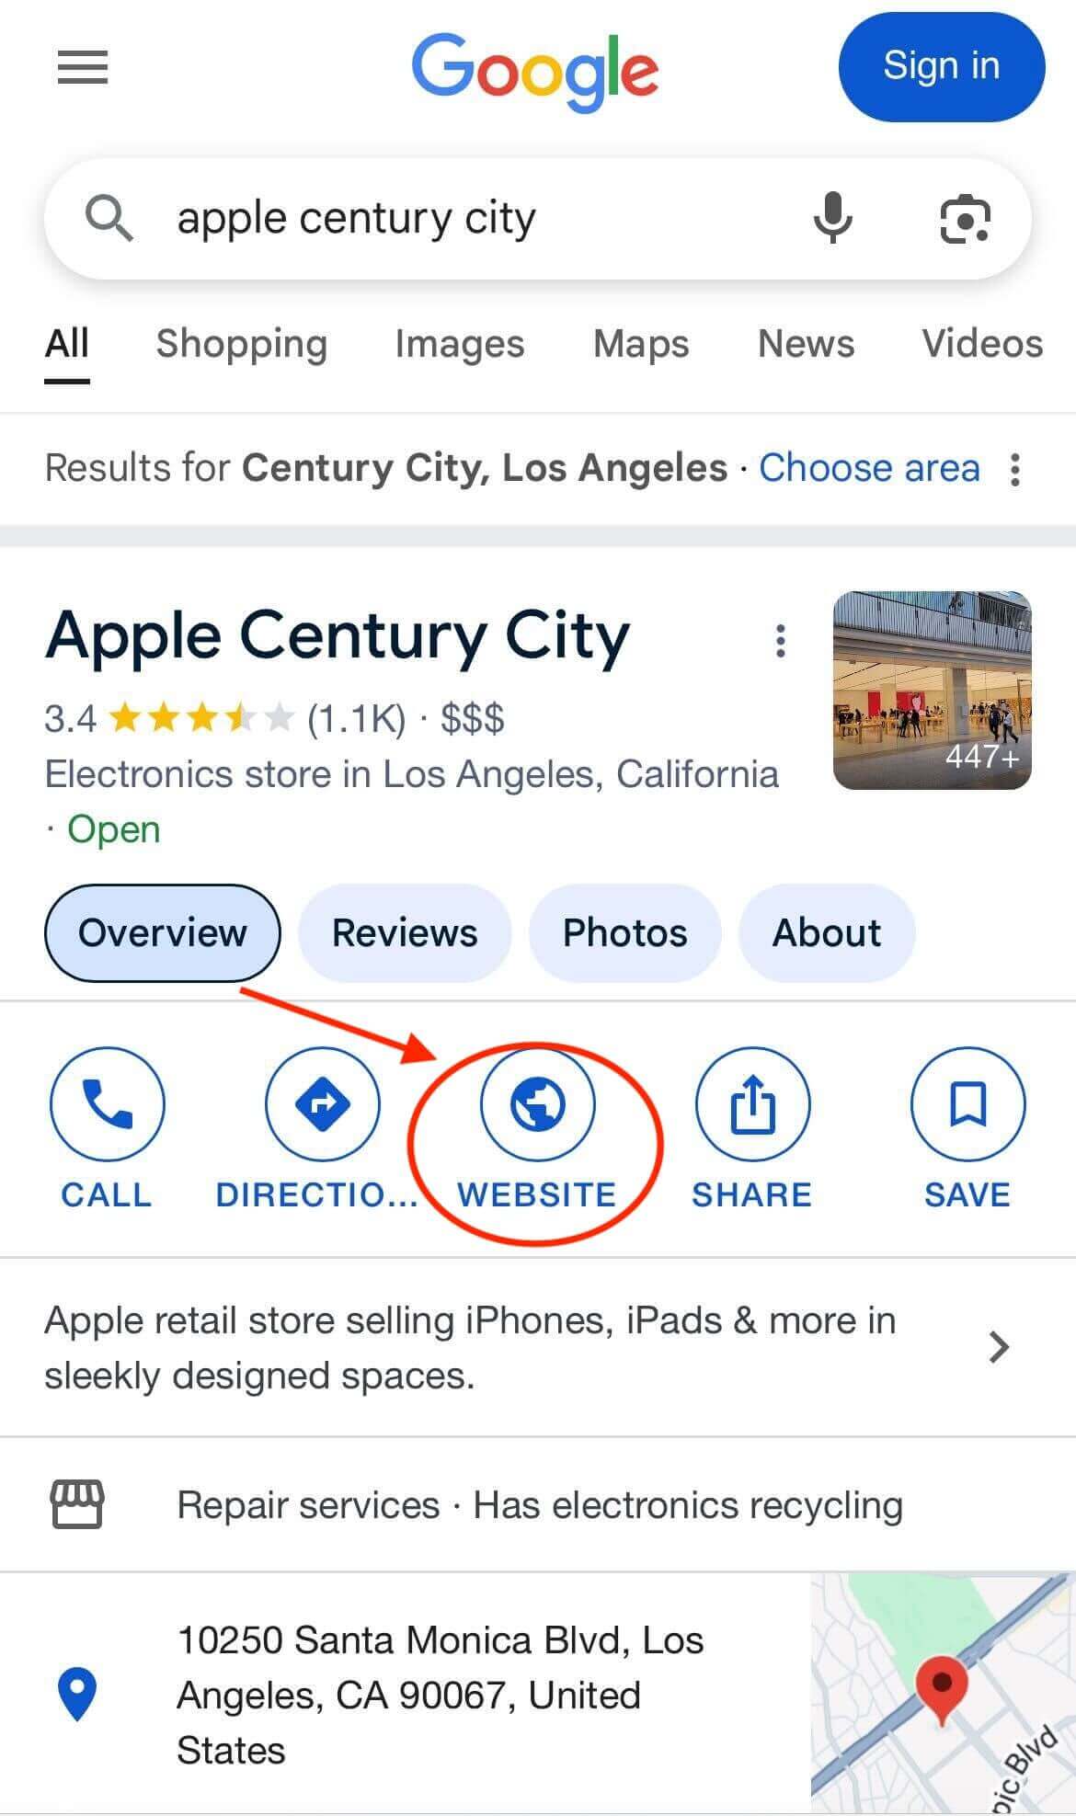Open three-dot menu next to store name

click(780, 640)
